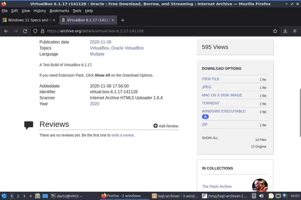View site security padlock info

(43, 31)
